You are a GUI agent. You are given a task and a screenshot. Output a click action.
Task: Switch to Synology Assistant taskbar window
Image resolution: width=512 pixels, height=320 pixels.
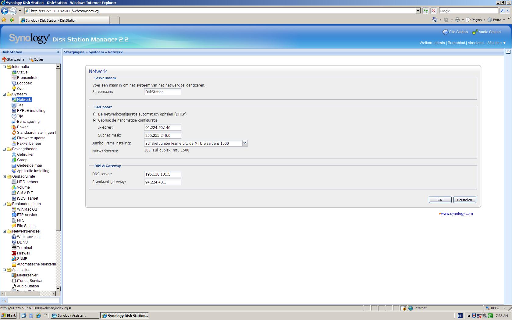pos(75,315)
